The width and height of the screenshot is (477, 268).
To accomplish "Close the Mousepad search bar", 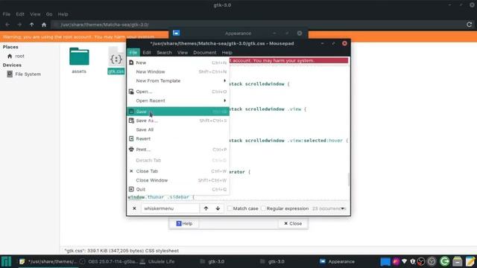I will (134, 208).
